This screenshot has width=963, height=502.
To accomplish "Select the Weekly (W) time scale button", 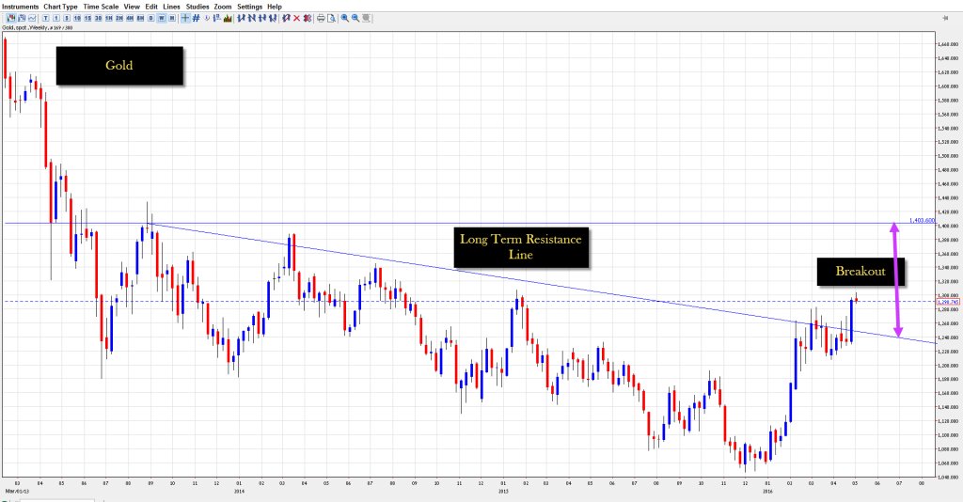I will [x=162, y=19].
